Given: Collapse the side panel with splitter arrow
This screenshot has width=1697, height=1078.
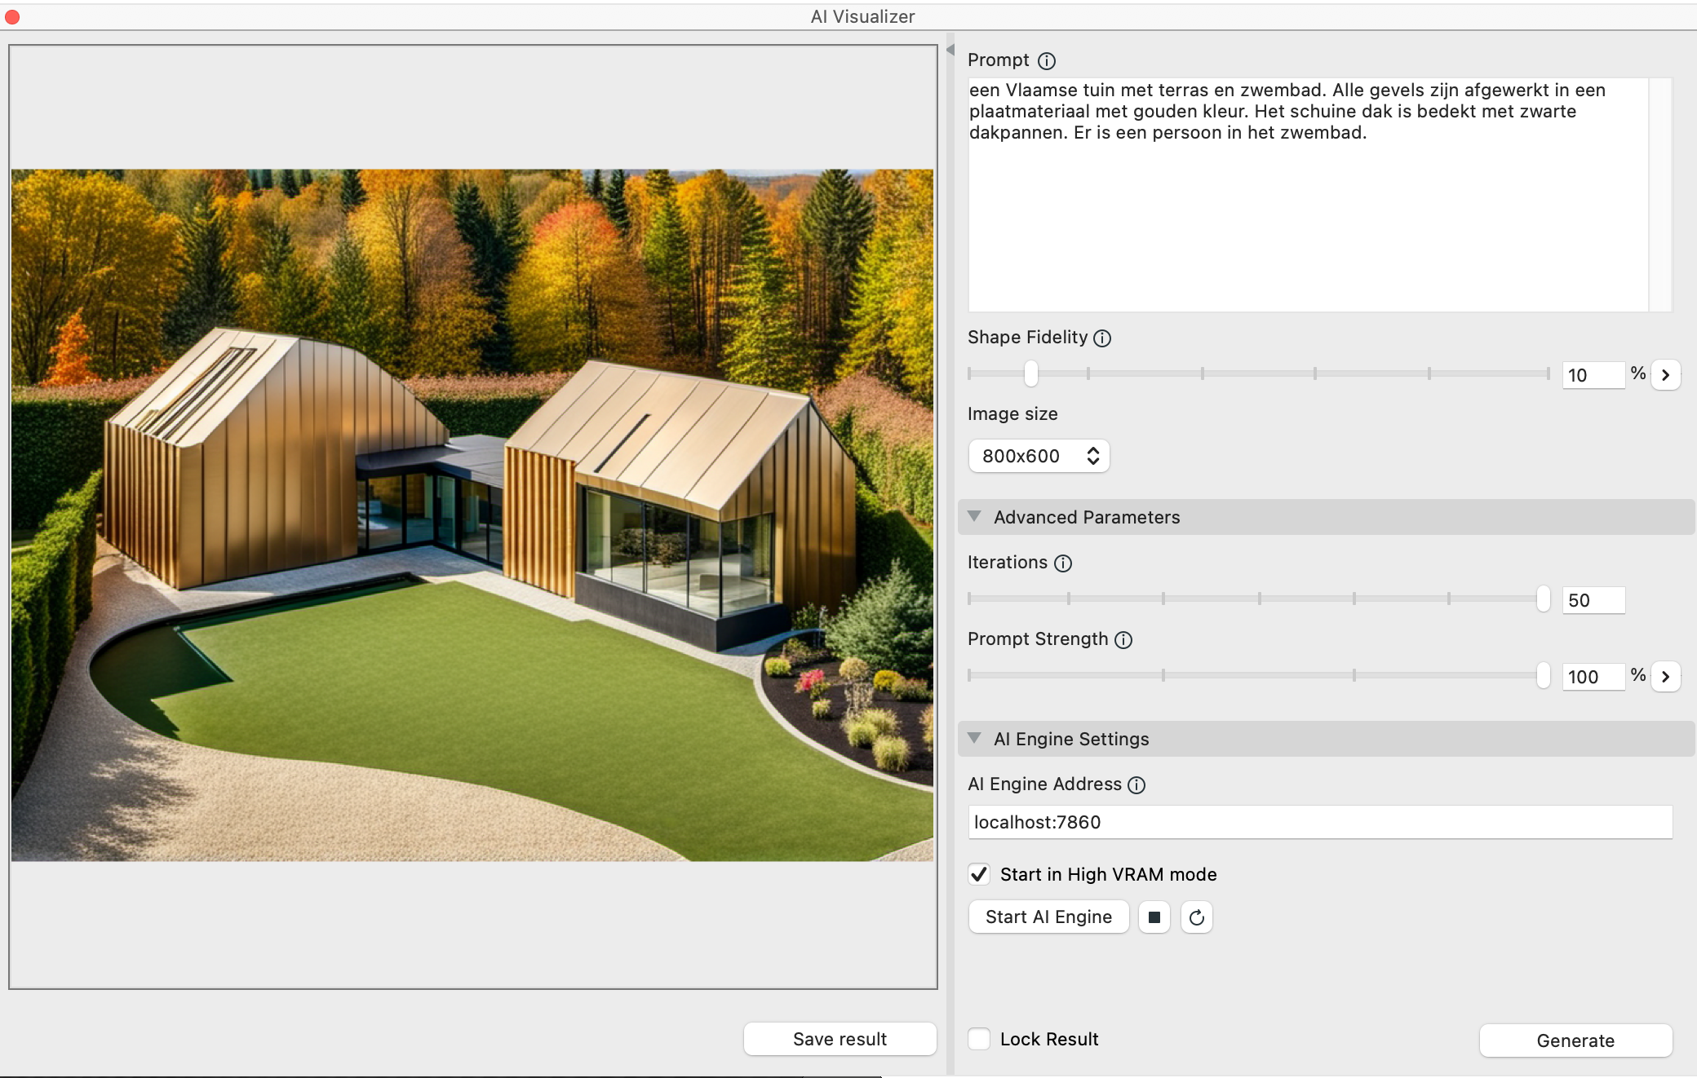Looking at the screenshot, I should [950, 50].
